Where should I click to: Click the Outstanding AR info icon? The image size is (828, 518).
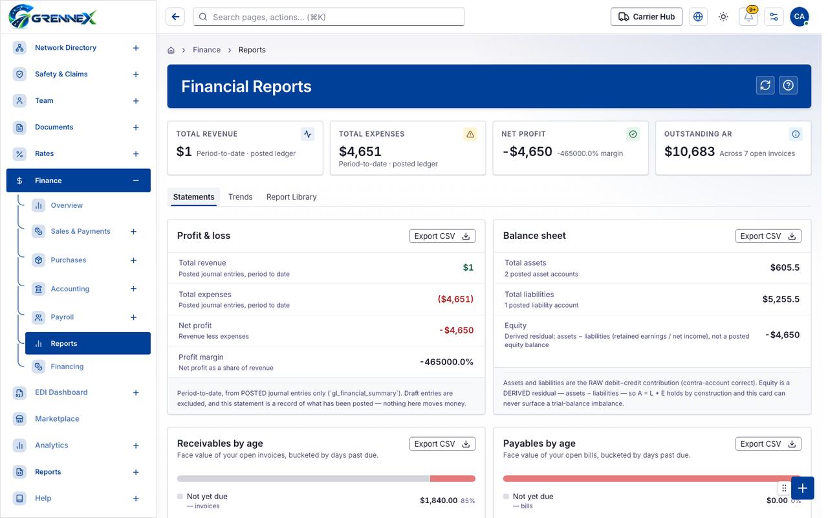[796, 134]
